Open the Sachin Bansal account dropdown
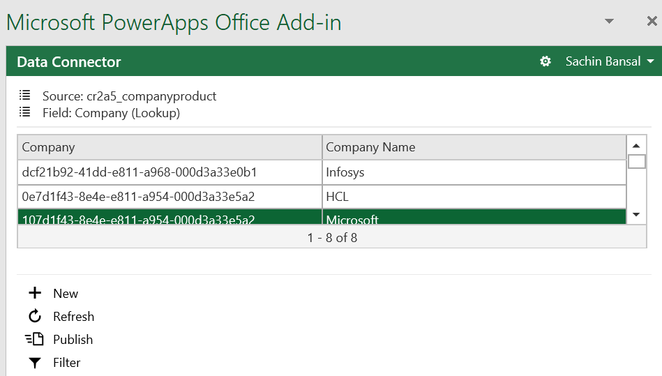Image resolution: width=662 pixels, height=376 pixels. pyautogui.click(x=610, y=61)
